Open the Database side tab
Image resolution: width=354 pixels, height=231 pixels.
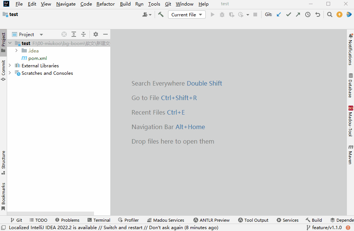(350, 85)
